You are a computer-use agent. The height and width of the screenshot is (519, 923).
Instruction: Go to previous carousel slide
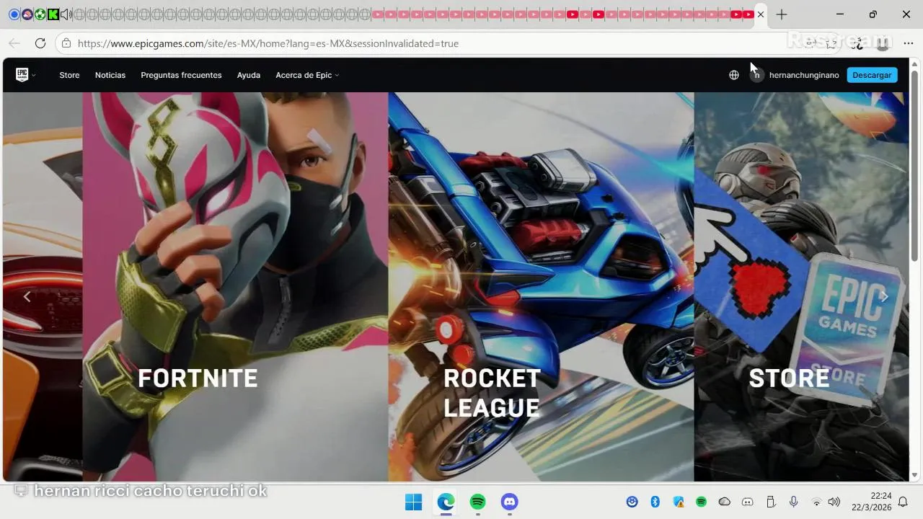click(x=27, y=296)
